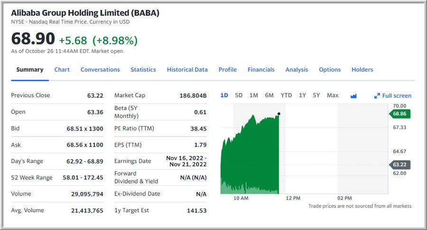Screen dimensions: 427x230
Task: View the Historical Data tab
Action: coord(187,70)
